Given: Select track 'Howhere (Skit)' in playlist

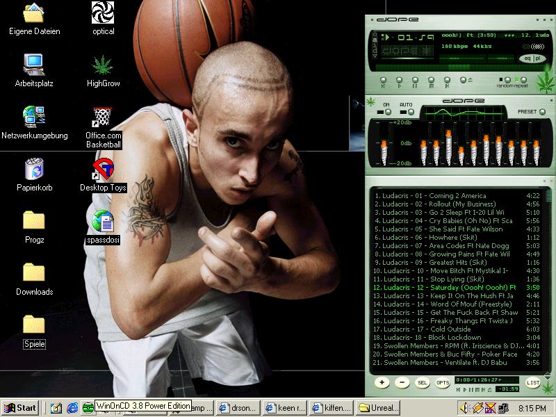Looking at the screenshot, I should pos(457,237).
